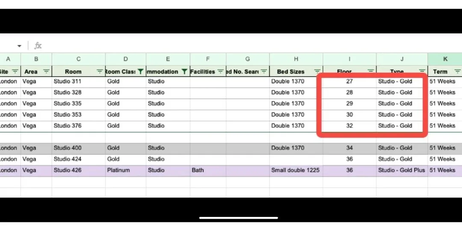Select the Studio - Gold Plus cell

pos(402,170)
